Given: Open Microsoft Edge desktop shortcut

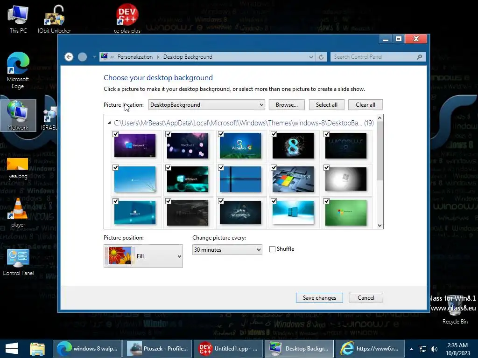Looking at the screenshot, I should click(x=18, y=71).
